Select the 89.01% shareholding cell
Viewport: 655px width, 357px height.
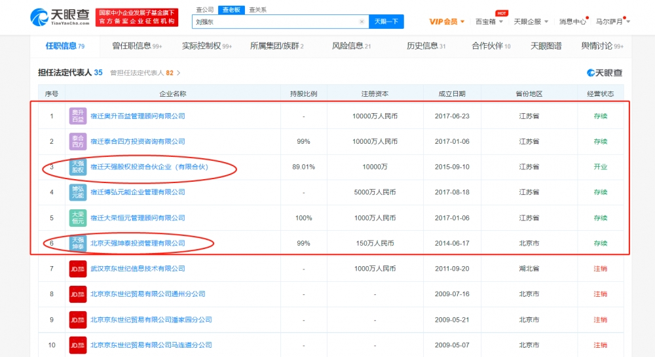pyautogui.click(x=304, y=167)
